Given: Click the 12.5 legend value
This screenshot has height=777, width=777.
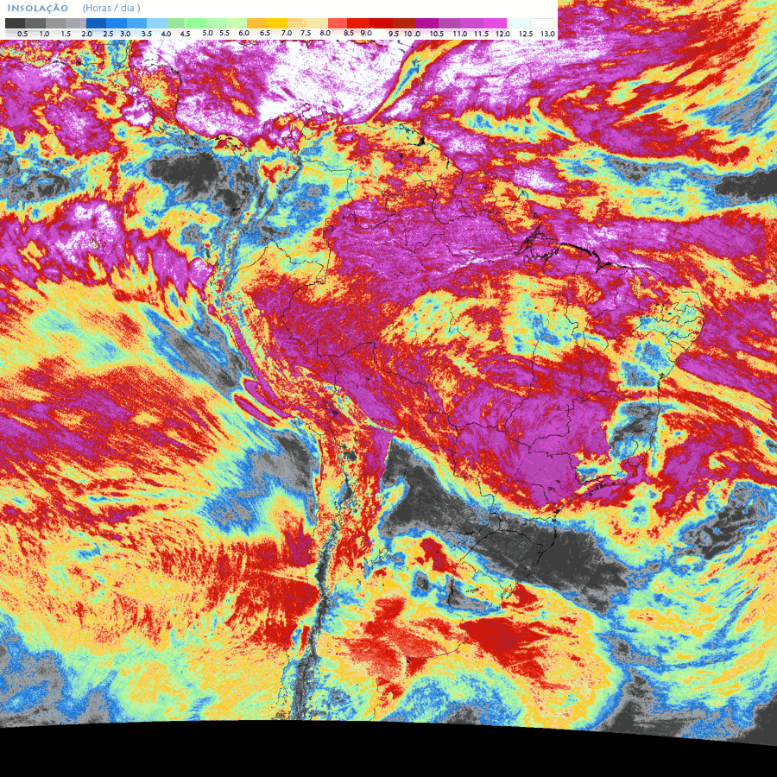Looking at the screenshot, I should 527,34.
